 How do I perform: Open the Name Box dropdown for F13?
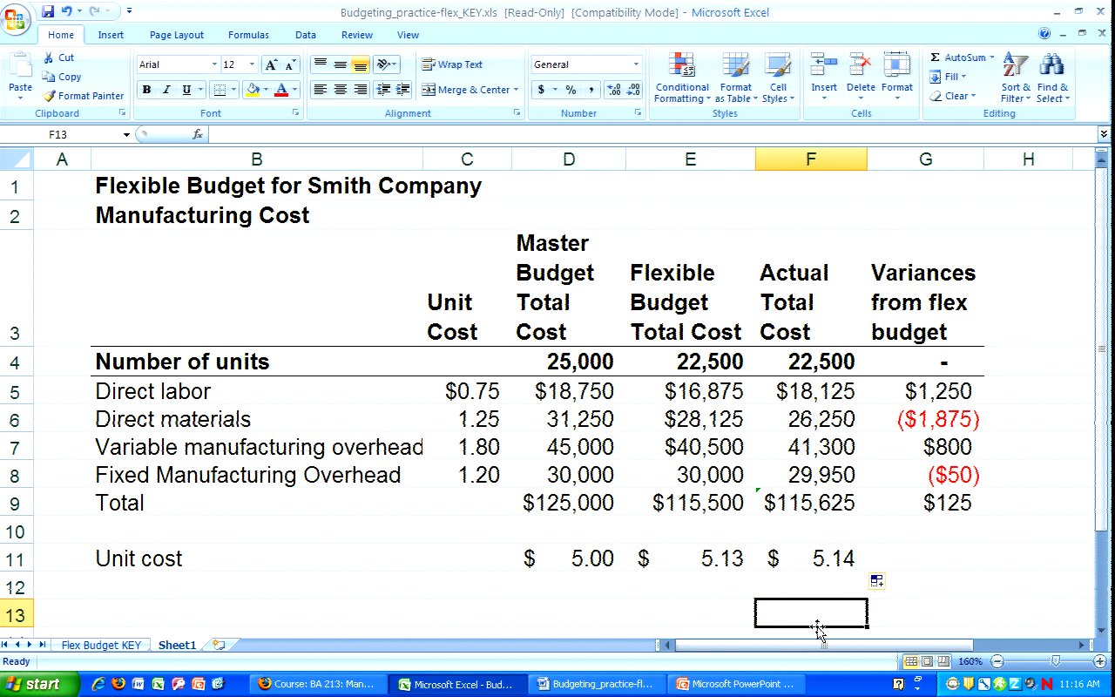tap(126, 134)
